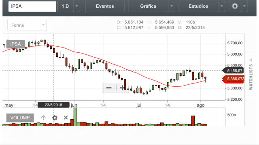Open the 1 D interval dropdown arrow
Viewport: 259px width, 145px height.
[76, 6]
